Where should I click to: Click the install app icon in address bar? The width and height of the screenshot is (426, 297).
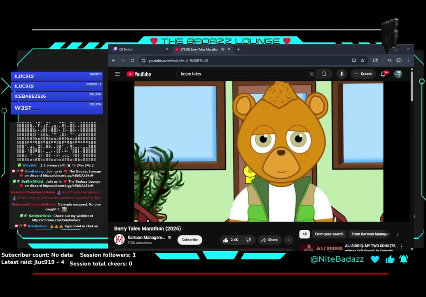pyautogui.click(x=354, y=60)
